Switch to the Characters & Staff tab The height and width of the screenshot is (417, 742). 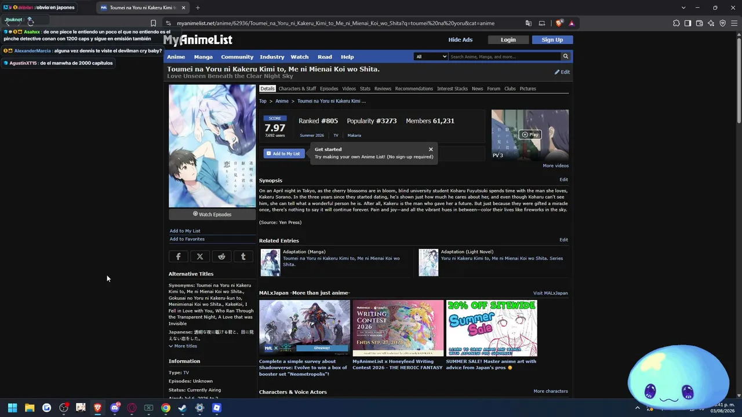tap(297, 89)
